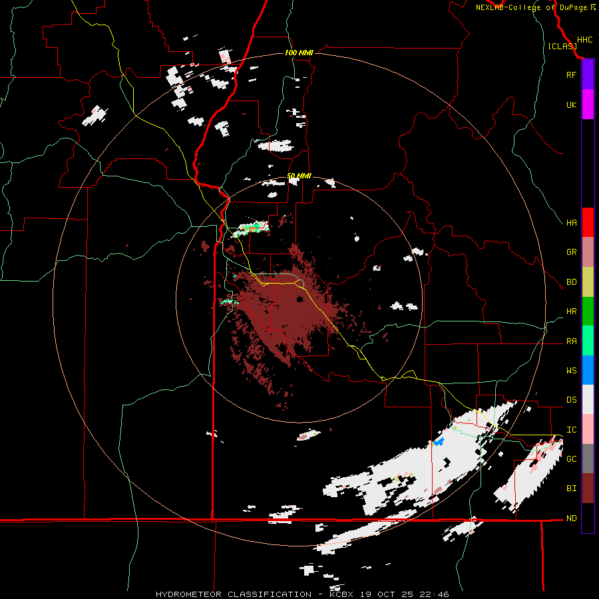Viewport: 599px width, 599px height.
Task: Click the ND black legend swatch
Action: coord(588,518)
